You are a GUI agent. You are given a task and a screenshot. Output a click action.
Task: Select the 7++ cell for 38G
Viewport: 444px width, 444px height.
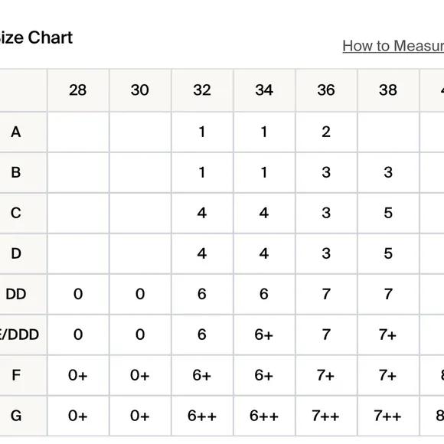click(387, 416)
